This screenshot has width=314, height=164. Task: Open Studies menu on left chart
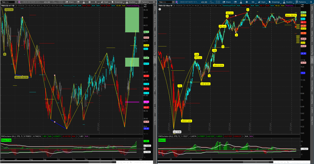(x=130, y=2)
